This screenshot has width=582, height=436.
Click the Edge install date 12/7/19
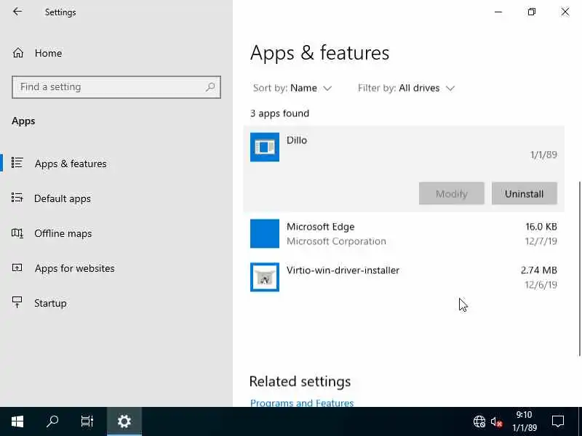pos(541,241)
